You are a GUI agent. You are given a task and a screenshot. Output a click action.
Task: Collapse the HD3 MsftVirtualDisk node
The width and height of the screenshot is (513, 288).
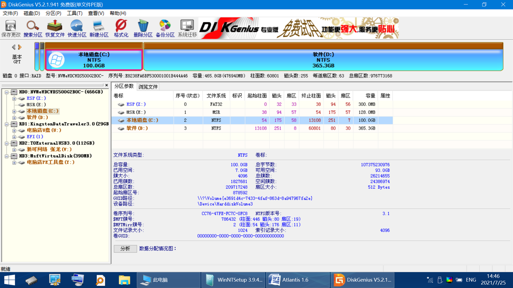6,156
